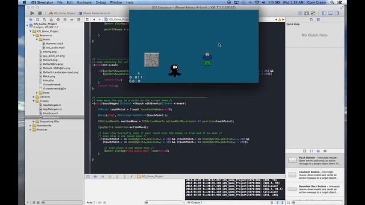Expand the Supporting Files folder
This screenshot has width=365, height=205.
click(x=34, y=121)
